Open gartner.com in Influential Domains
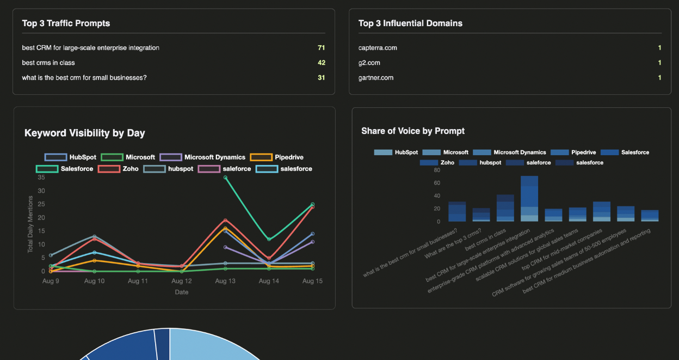Screen dimensions: 679x360 click(376, 78)
